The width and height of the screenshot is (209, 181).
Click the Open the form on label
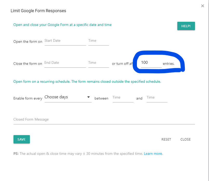pyautogui.click(x=28, y=41)
